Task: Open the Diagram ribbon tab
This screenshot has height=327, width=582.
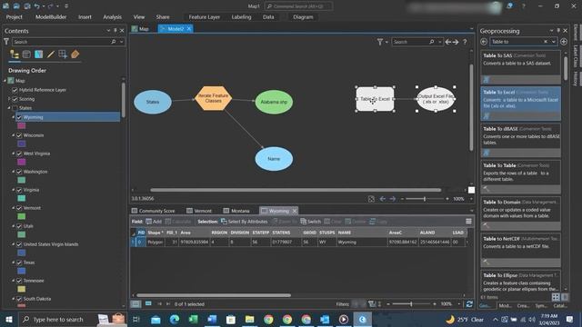Action: point(303,17)
